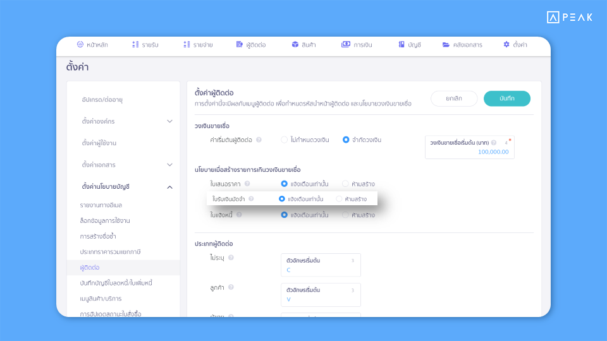This screenshot has height=341, width=607.
Task: Select ห้ามสร้าง for ใบเสนอราคา
Action: [345, 184]
